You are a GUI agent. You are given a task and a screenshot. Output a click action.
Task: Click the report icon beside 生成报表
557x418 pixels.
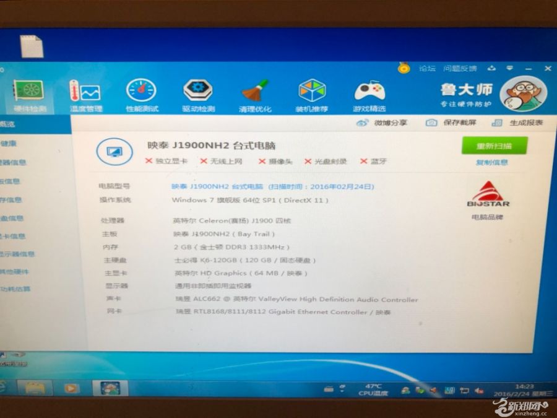pos(497,123)
